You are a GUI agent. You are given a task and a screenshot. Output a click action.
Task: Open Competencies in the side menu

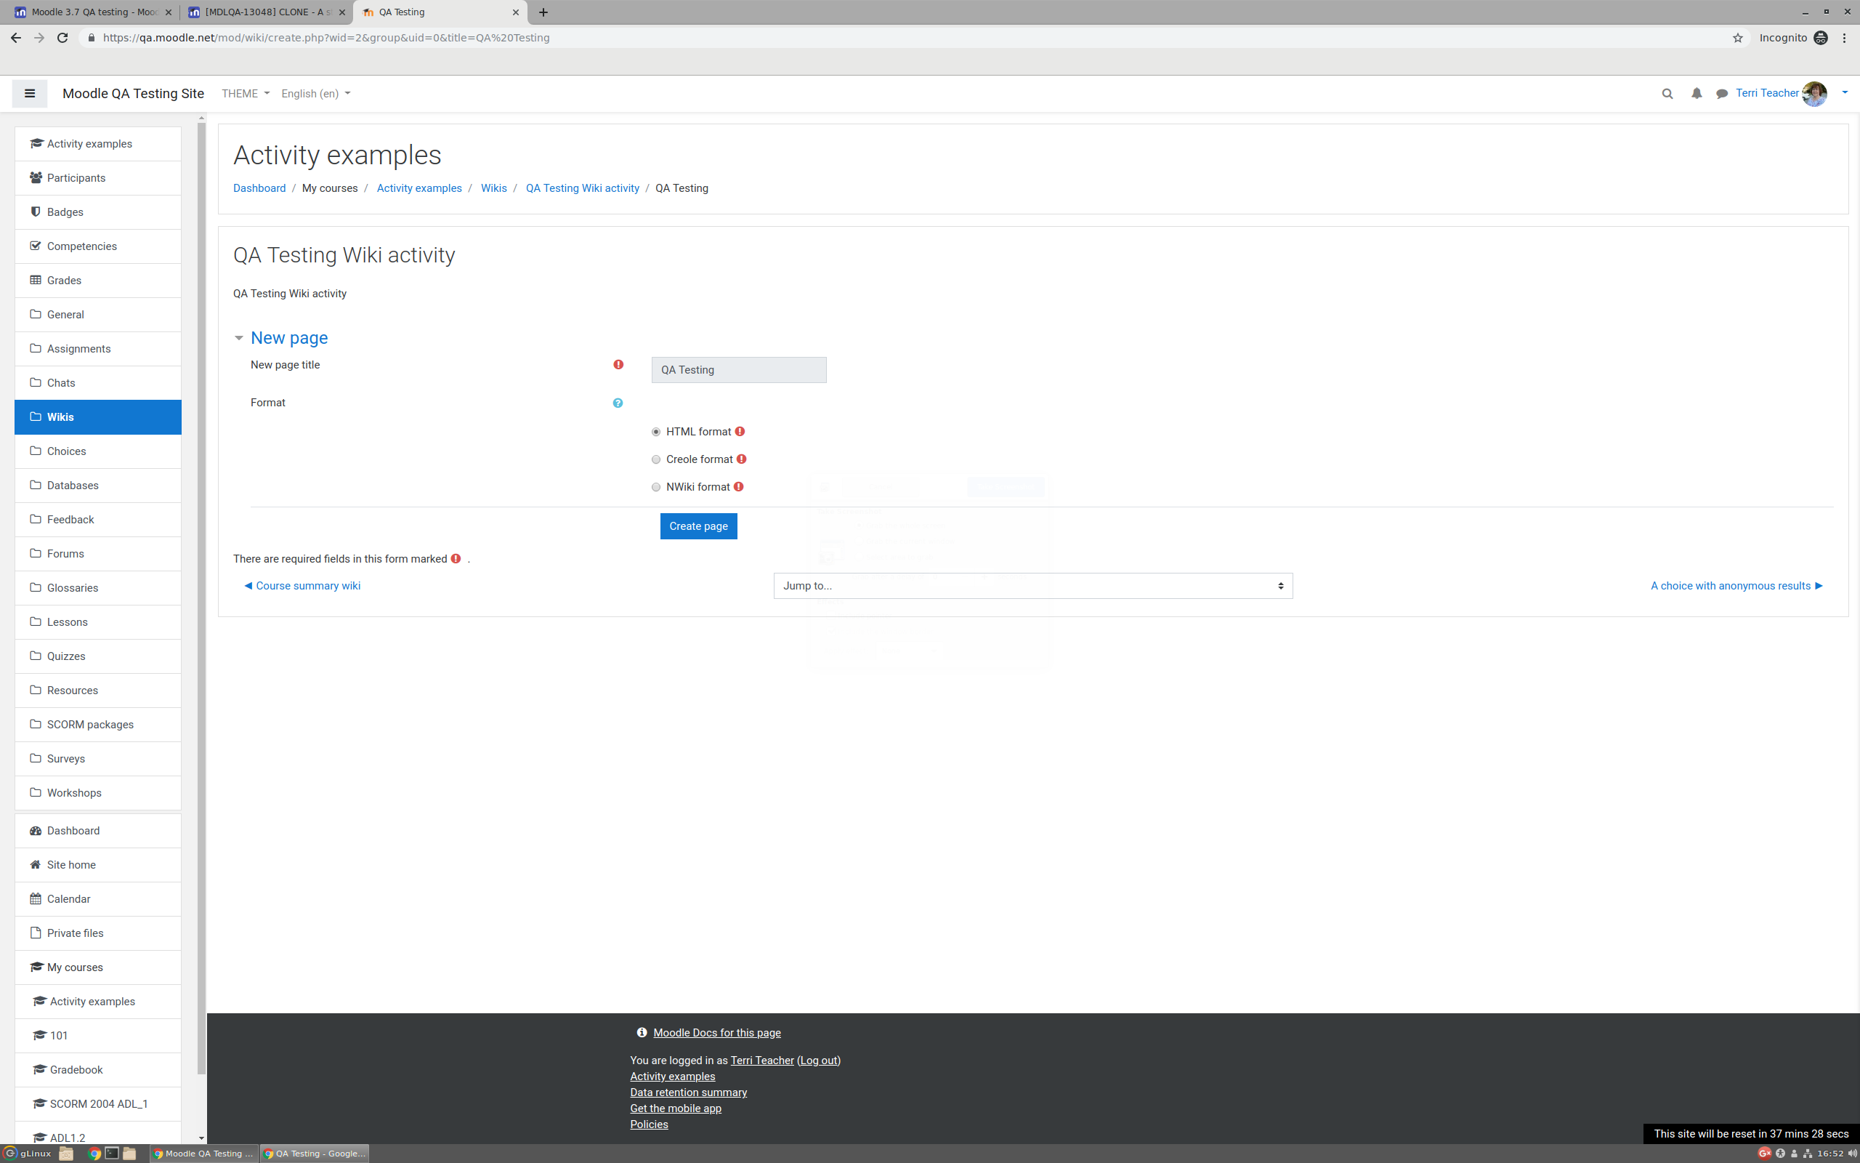pos(97,246)
